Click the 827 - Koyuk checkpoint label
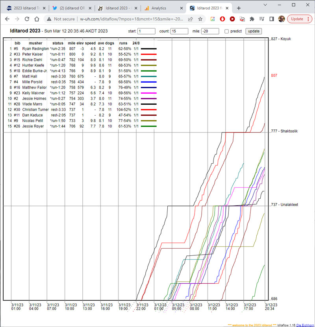315x327 pixels. coord(281,39)
